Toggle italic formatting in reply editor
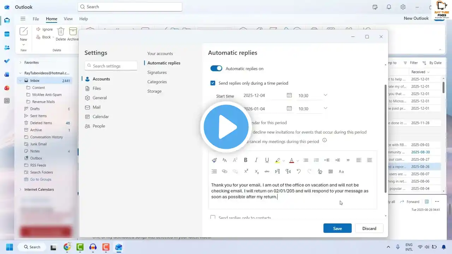This screenshot has height=254, width=452. [256, 160]
